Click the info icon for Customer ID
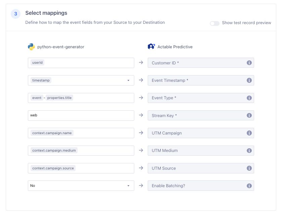Viewport: 282px width, 215px height. click(249, 63)
